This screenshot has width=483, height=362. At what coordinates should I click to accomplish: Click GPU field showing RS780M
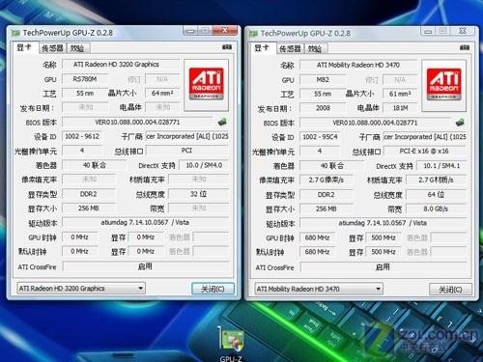click(x=85, y=79)
